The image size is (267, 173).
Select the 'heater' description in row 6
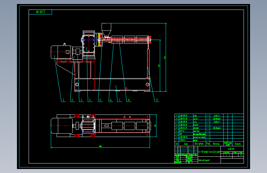pyautogui.click(x=196, y=125)
